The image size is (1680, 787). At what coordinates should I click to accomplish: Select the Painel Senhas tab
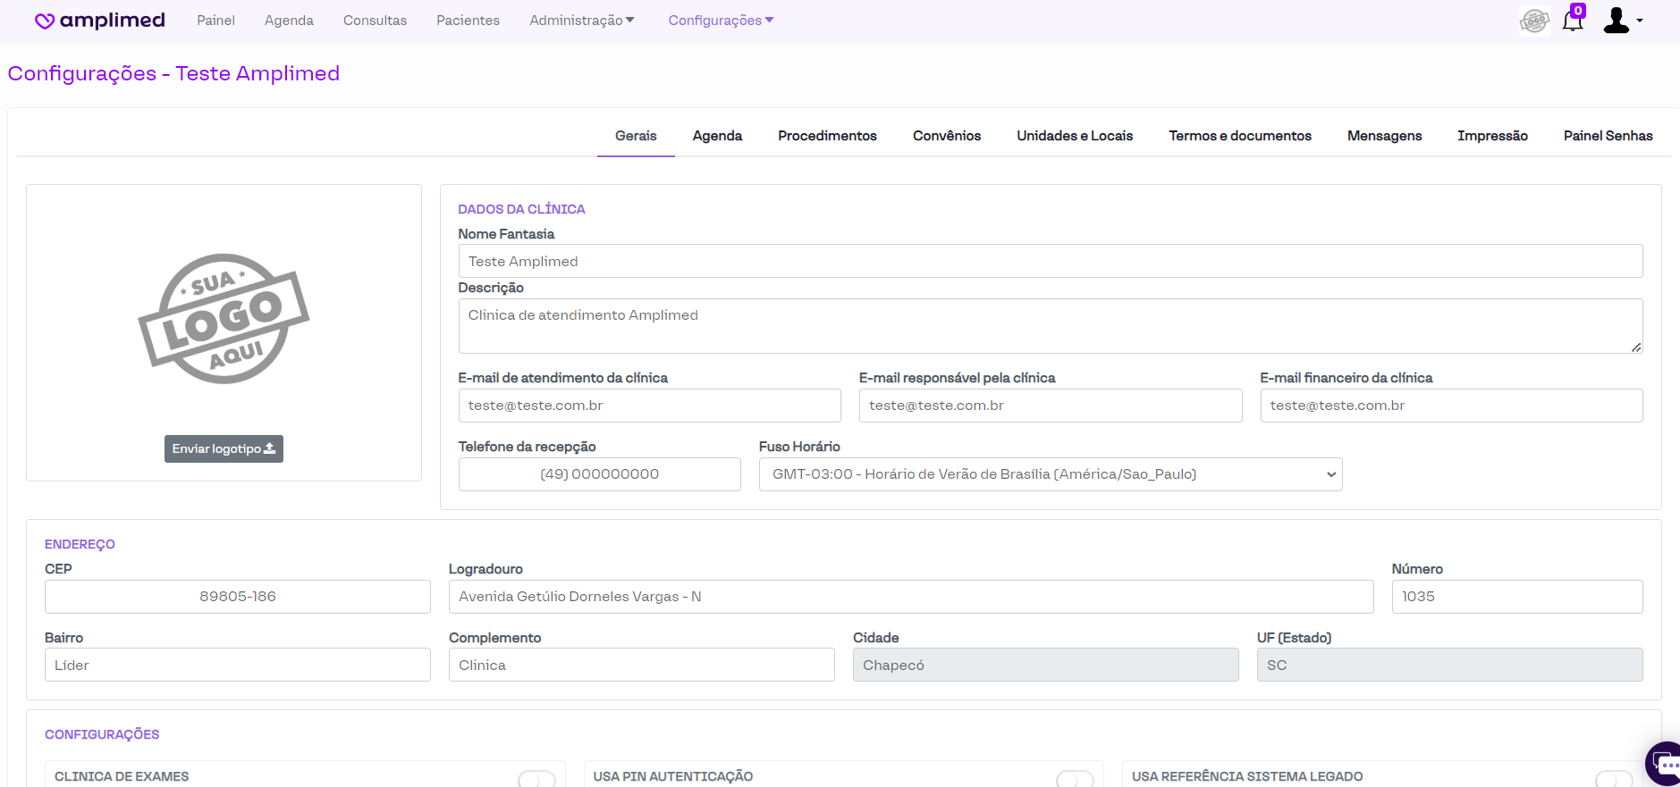pos(1607,136)
